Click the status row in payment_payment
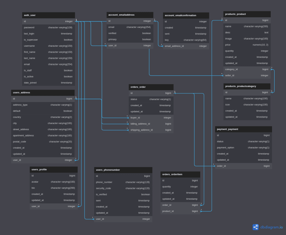This screenshot has width=286, height=235. (x=243, y=142)
